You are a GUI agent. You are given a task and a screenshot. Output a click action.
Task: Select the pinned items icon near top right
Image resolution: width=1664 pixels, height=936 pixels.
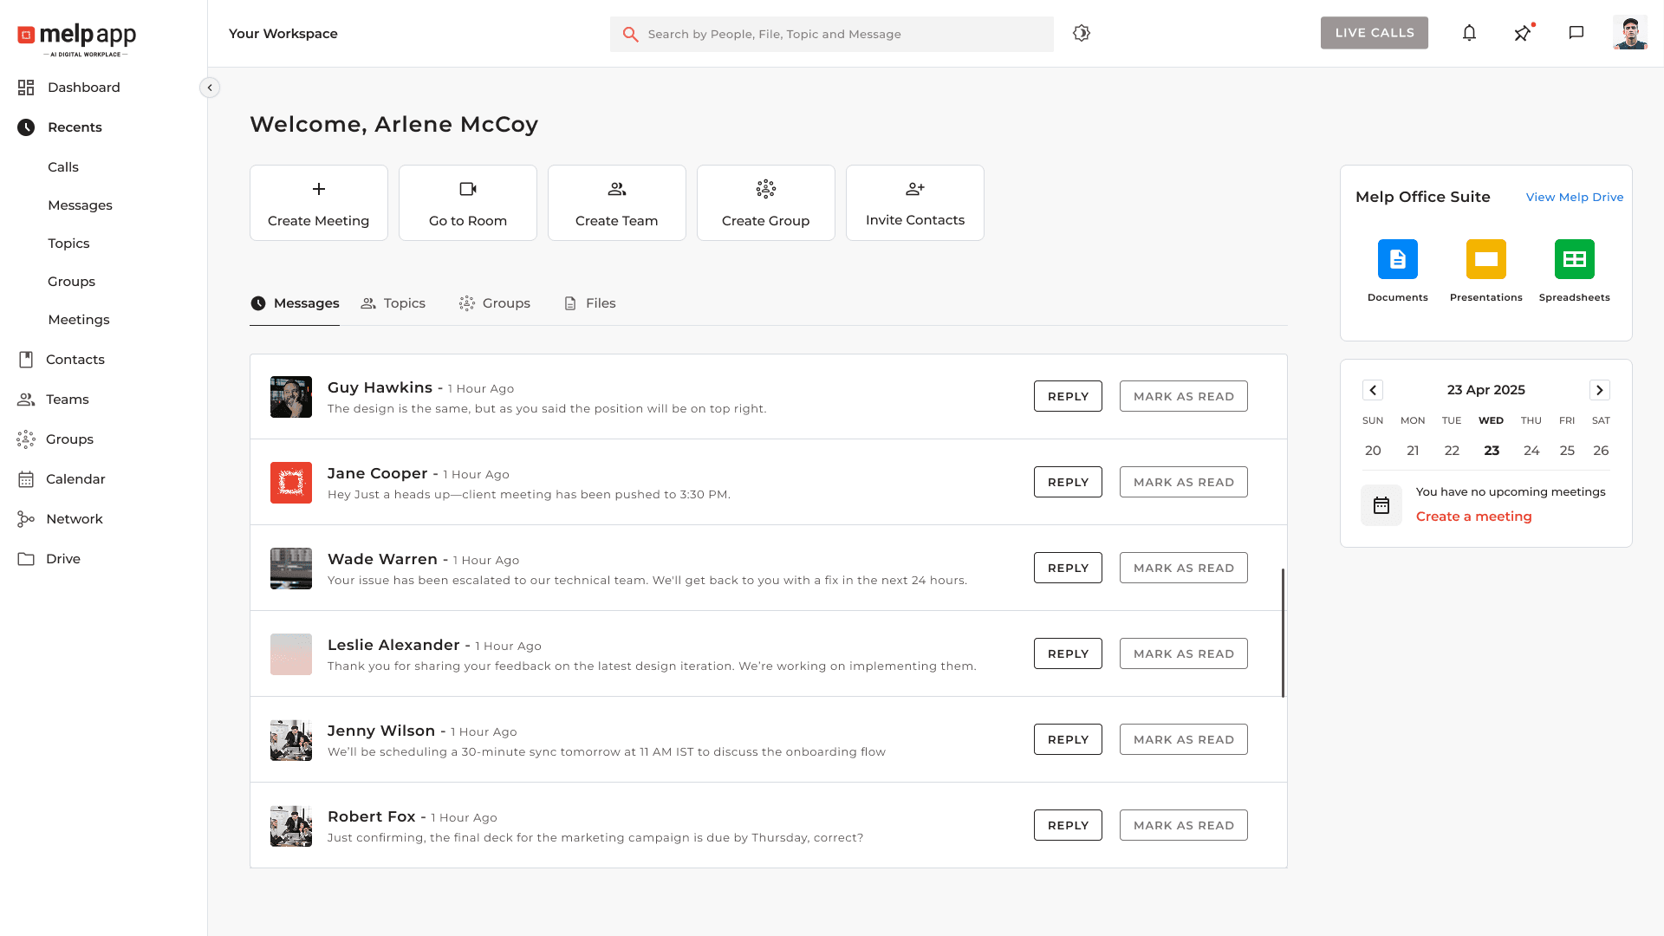(x=1523, y=33)
